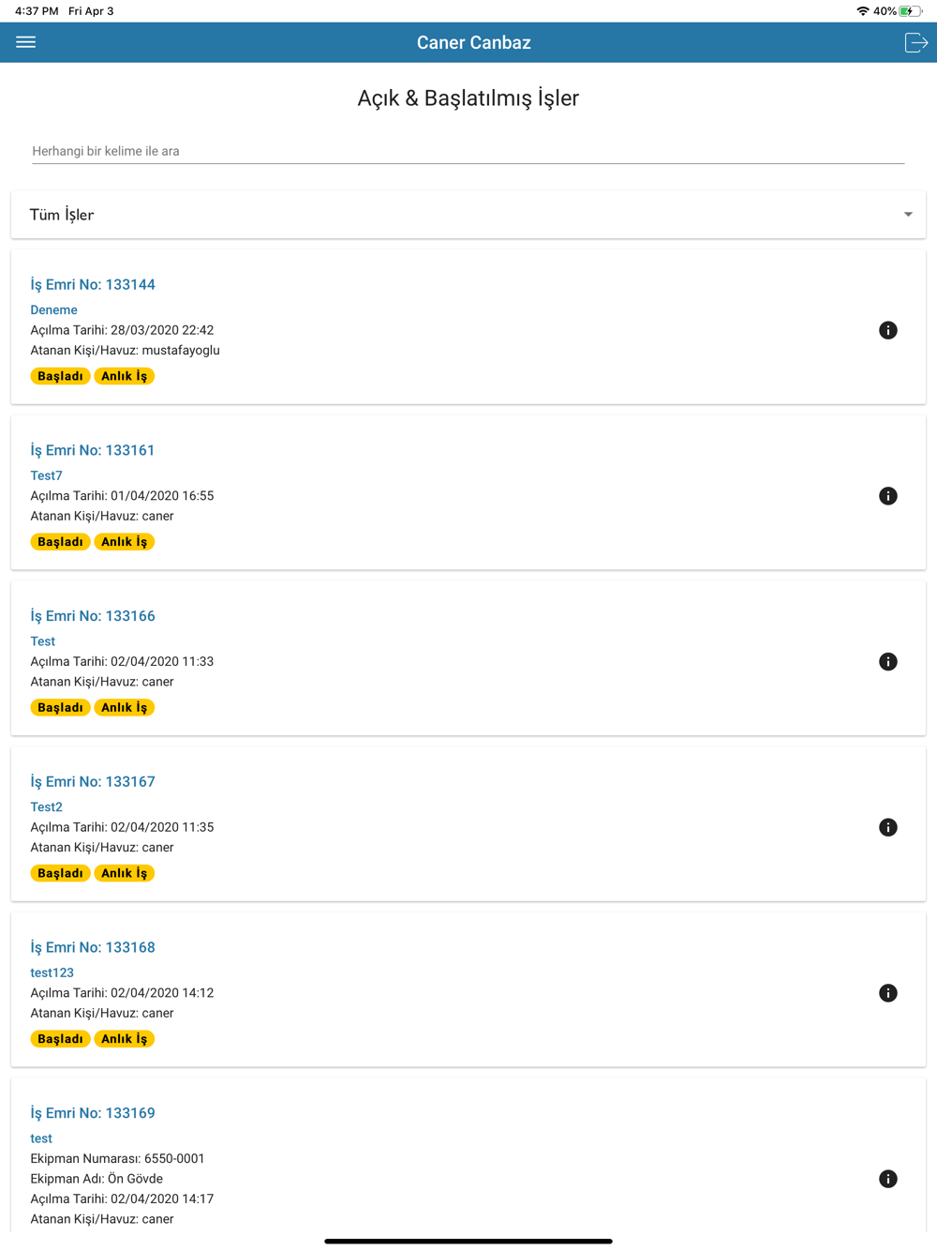
Task: Tap the battery indicator in status bar
Action: point(911,11)
